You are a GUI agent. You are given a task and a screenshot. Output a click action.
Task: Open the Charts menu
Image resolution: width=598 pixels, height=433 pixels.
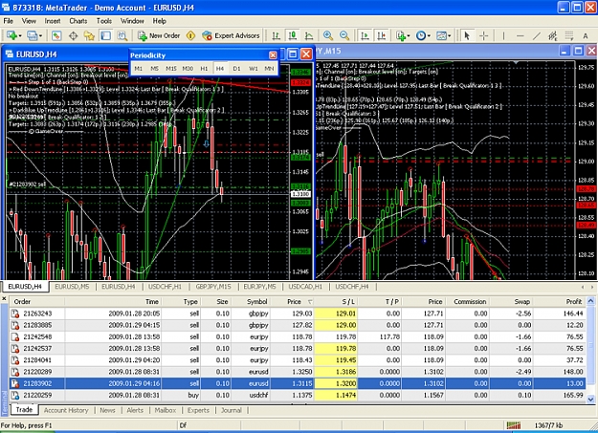point(78,21)
